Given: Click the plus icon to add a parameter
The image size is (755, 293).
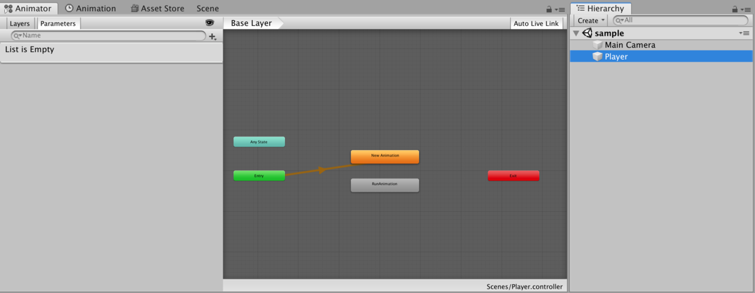Looking at the screenshot, I should click(x=213, y=36).
